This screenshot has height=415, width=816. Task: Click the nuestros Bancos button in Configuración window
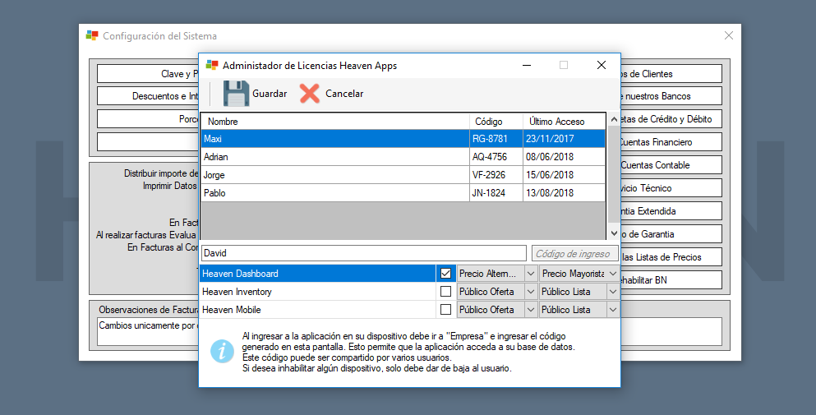[671, 96]
